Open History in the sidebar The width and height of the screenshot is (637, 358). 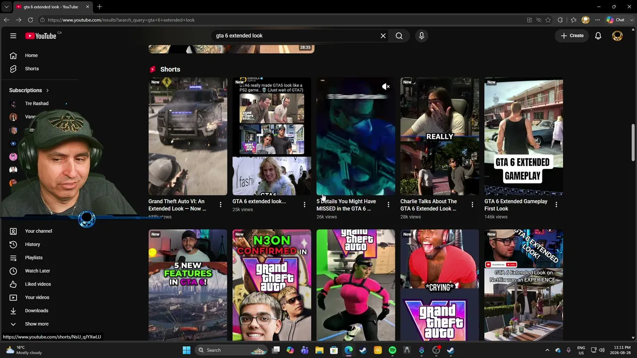pos(32,245)
